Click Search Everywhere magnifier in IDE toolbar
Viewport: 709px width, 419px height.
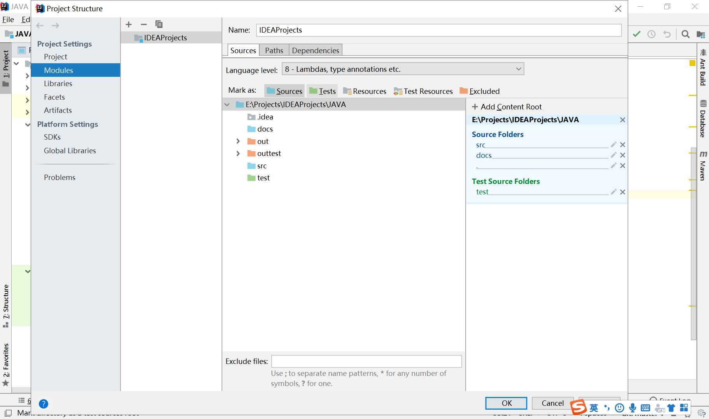[686, 34]
